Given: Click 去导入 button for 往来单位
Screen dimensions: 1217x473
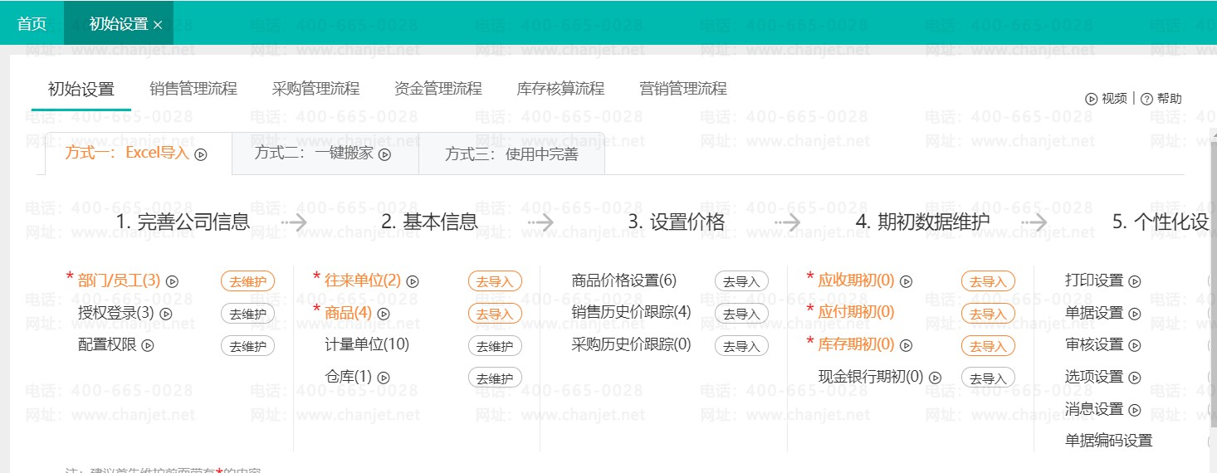Looking at the screenshot, I should pos(495,281).
